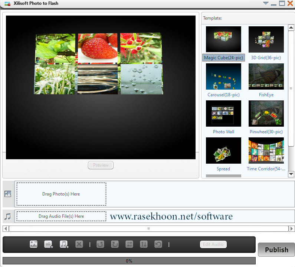Click the Drag Photo(s) Here drop area
The height and width of the screenshot is (267, 295).
(x=61, y=194)
